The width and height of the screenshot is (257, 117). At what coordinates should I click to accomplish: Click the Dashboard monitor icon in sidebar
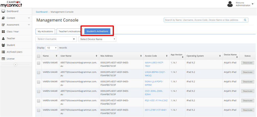(x=3, y=11)
